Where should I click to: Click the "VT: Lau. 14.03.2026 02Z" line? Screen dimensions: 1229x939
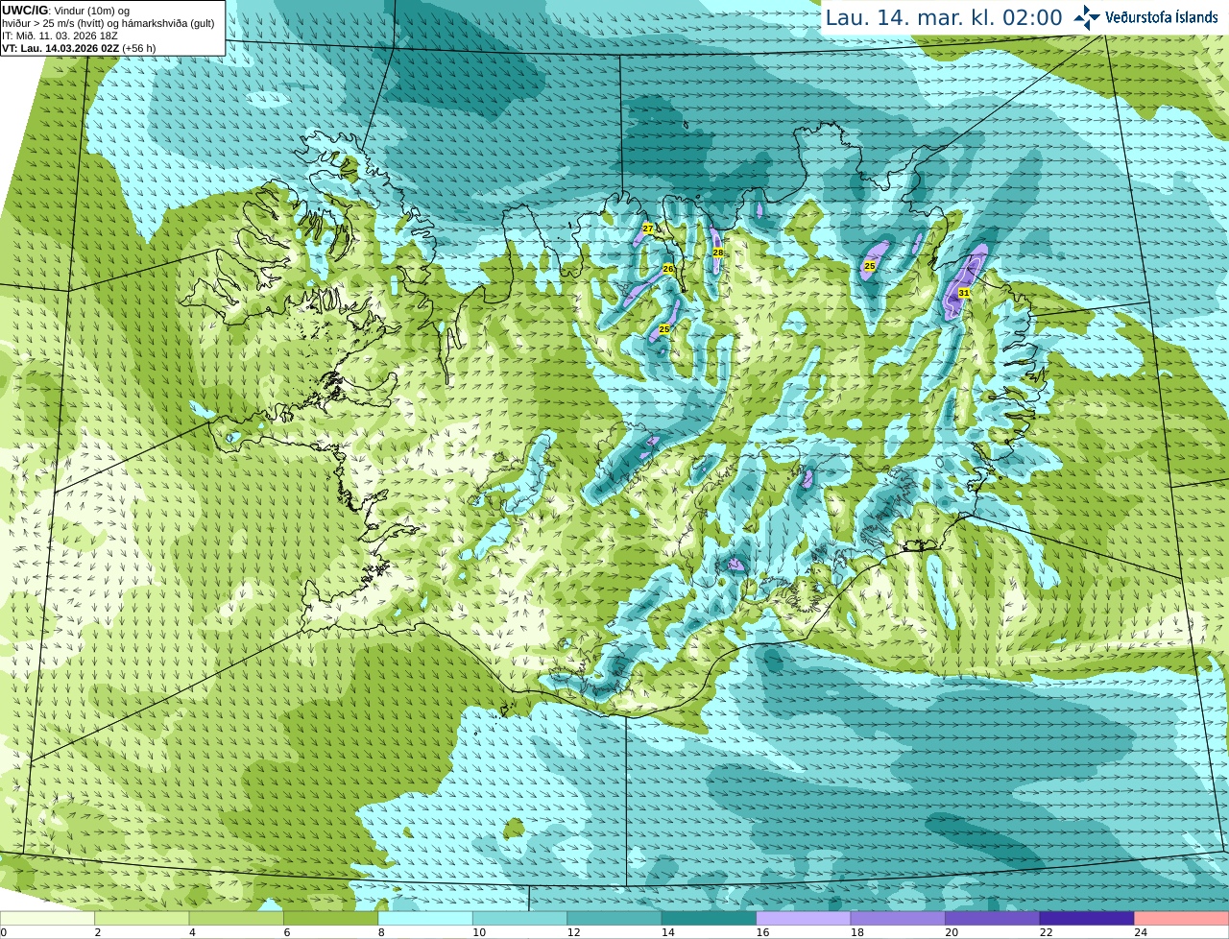(x=79, y=48)
